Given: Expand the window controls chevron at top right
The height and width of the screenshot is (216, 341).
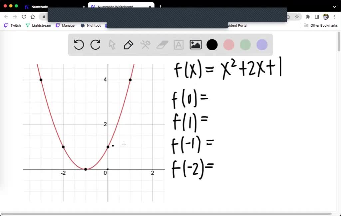Looking at the screenshot, I should click(x=334, y=7).
